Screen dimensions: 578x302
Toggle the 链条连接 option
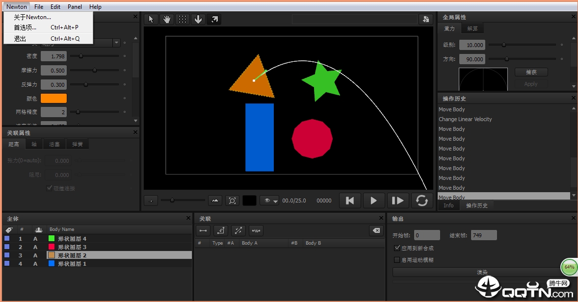50,187
